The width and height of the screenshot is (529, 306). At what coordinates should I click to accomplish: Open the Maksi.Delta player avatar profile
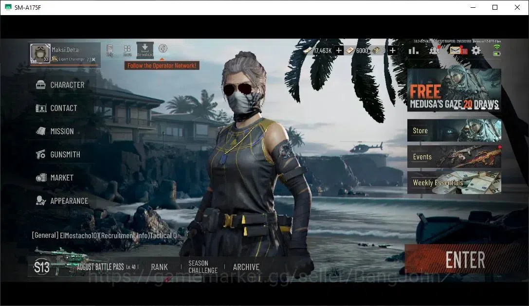pyautogui.click(x=40, y=54)
